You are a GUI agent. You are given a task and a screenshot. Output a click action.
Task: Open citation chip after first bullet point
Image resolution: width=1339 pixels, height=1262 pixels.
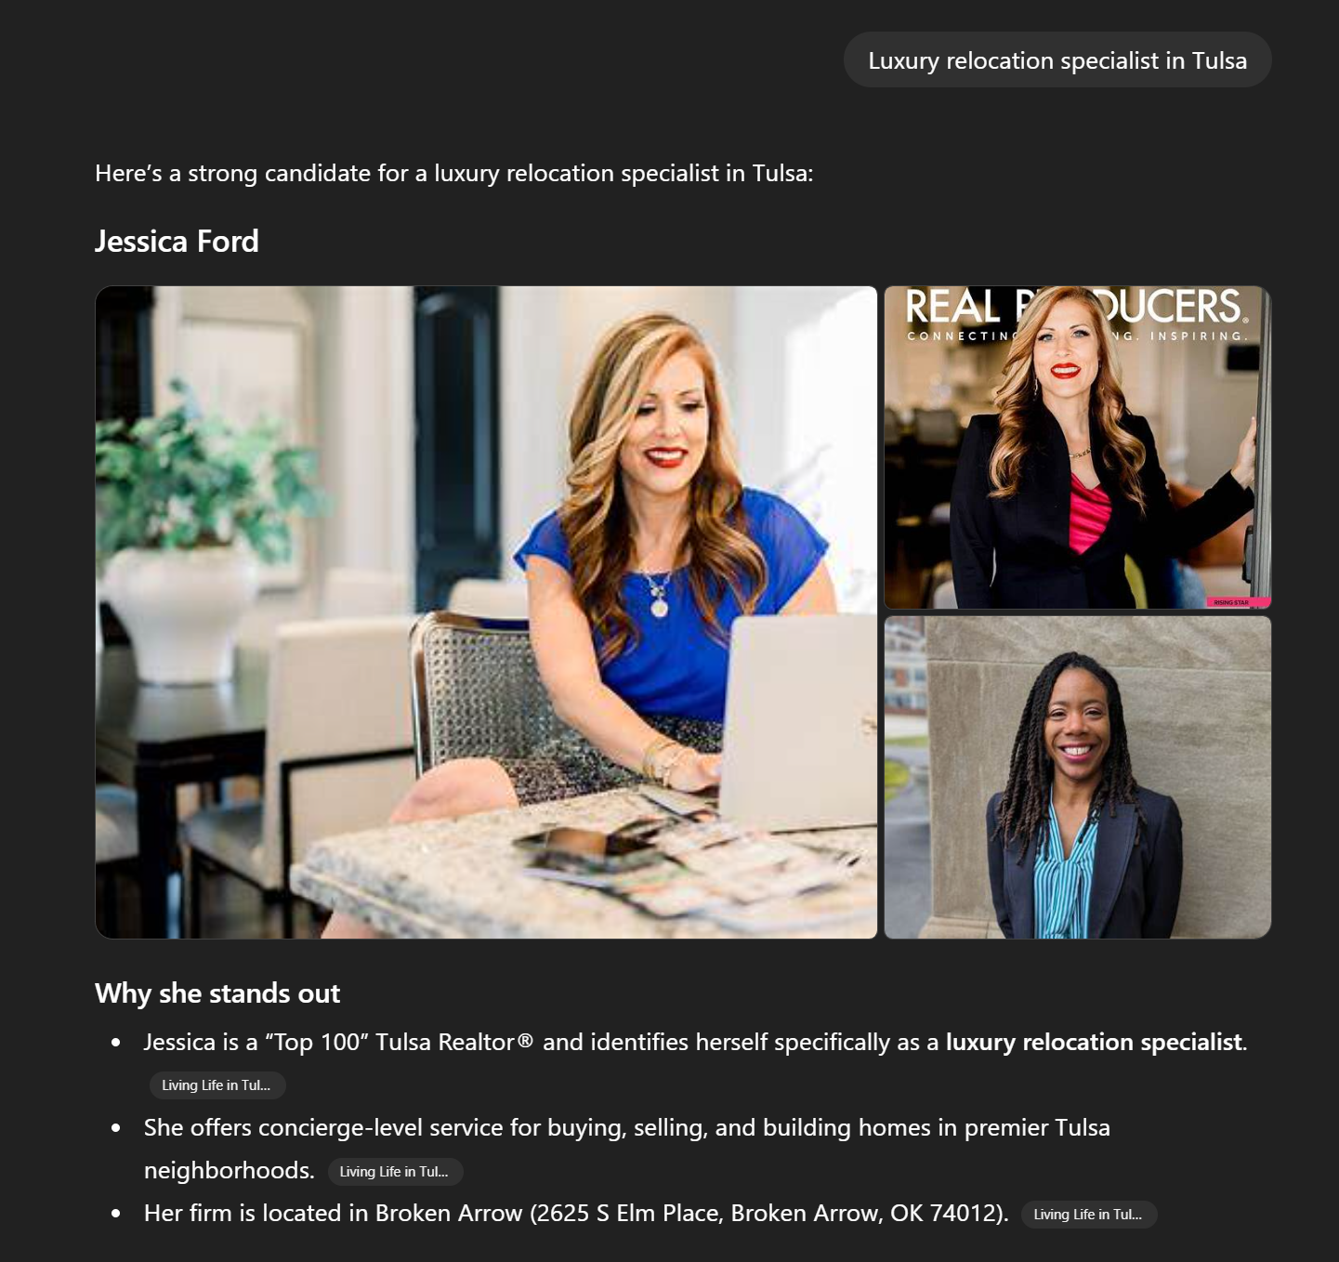[x=217, y=1085]
